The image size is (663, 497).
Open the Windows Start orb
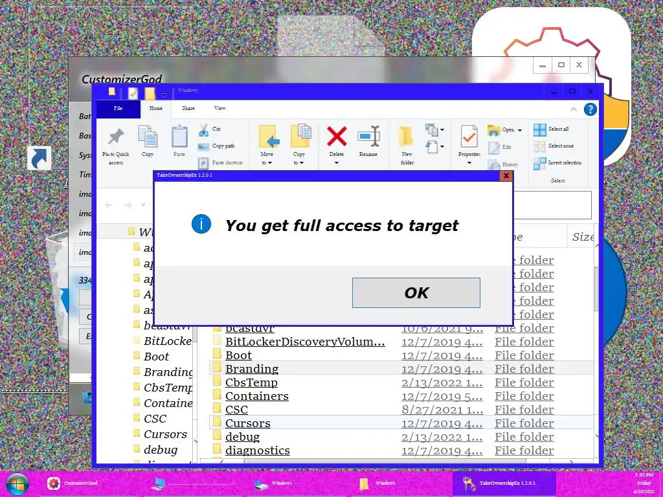(17, 483)
